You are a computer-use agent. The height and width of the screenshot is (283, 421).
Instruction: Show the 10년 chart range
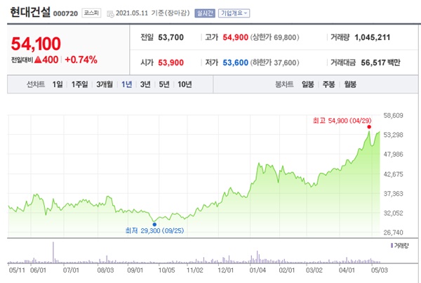pos(185,84)
